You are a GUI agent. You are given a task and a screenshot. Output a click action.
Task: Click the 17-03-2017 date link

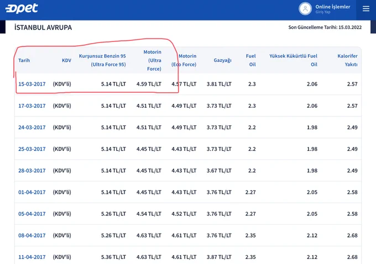tap(32, 105)
